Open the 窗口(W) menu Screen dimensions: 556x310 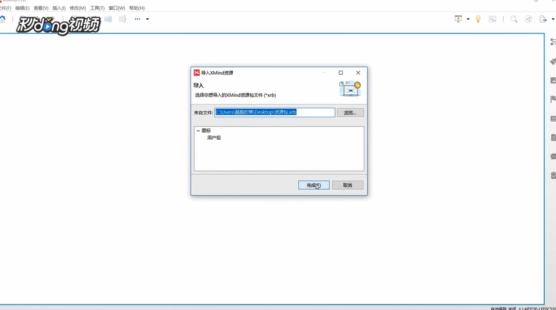(x=117, y=8)
